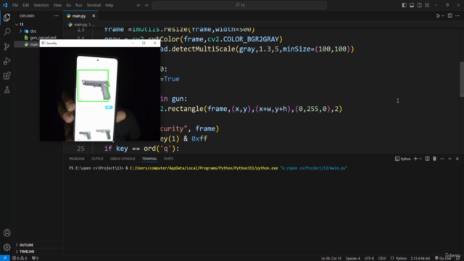
Task: Split the terminal
Action: (427, 159)
